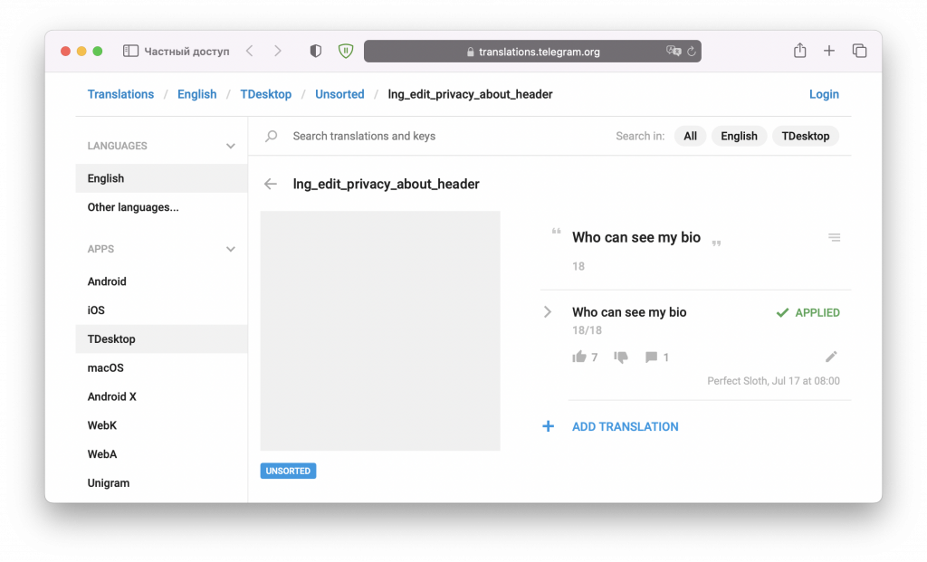The image size is (927, 562).
Task: Reload the page with the refresh icon
Action: [x=691, y=52]
